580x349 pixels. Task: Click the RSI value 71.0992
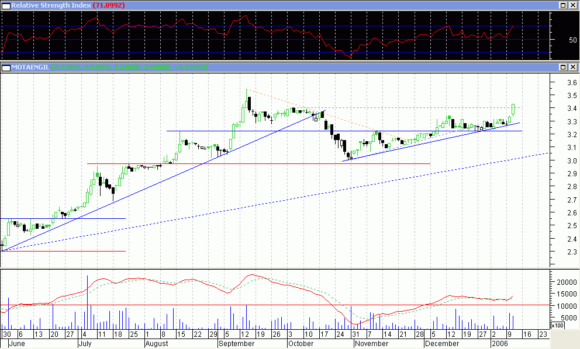109,5
